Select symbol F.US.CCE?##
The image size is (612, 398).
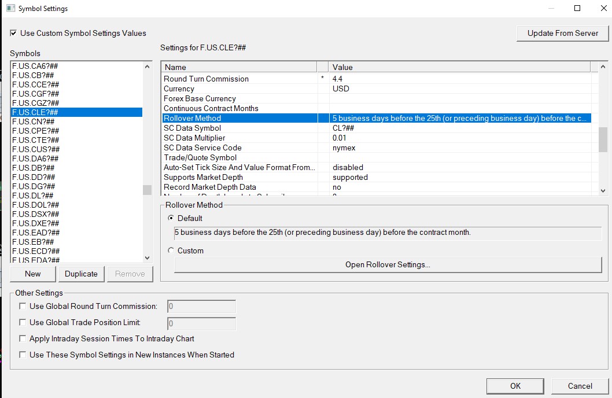point(76,84)
